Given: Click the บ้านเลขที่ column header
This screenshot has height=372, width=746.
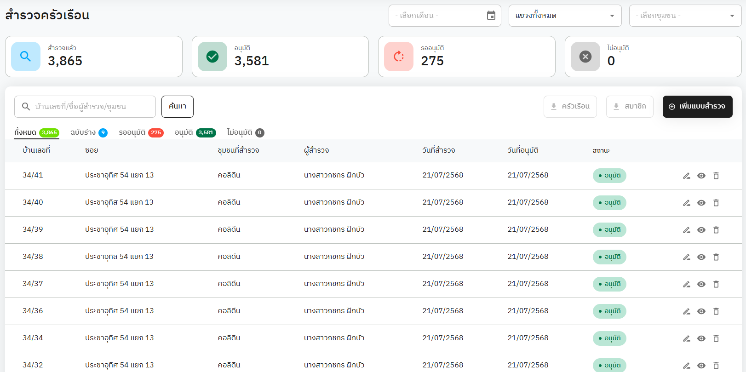Looking at the screenshot, I should click(36, 150).
